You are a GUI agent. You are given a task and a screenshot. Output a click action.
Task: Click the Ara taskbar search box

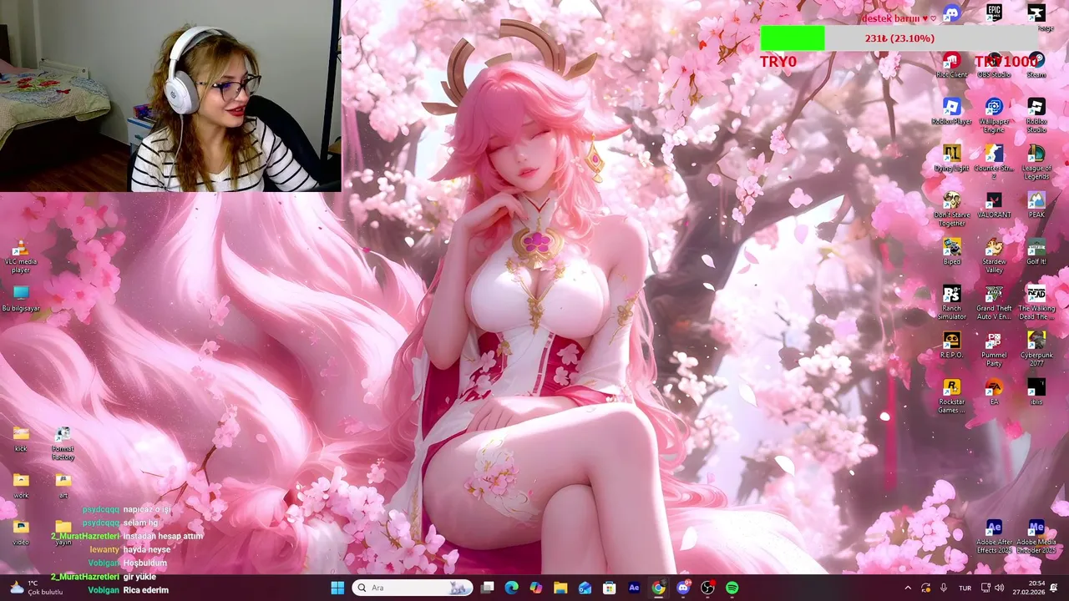pos(413,588)
